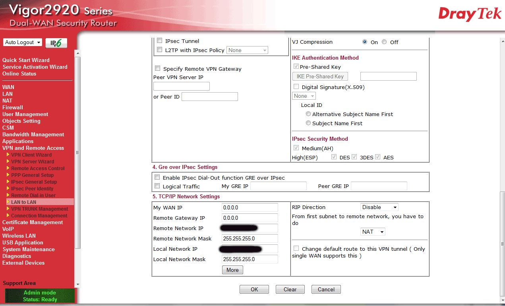The image size is (505, 306).
Task: Open VPN TRUNK Management
Action: pos(40,209)
